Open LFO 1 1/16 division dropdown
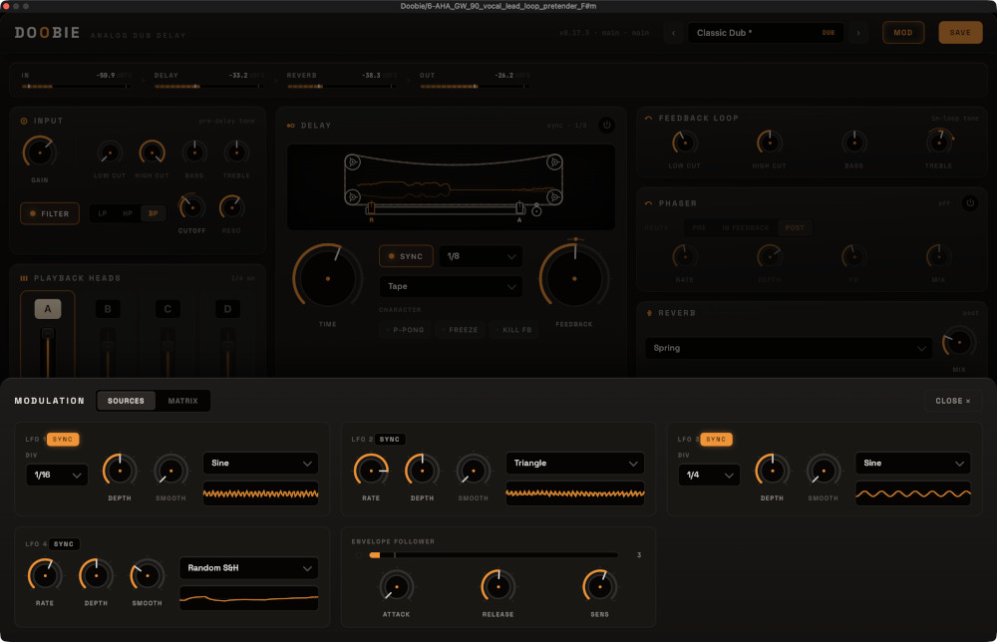This screenshot has width=997, height=642. [x=57, y=475]
